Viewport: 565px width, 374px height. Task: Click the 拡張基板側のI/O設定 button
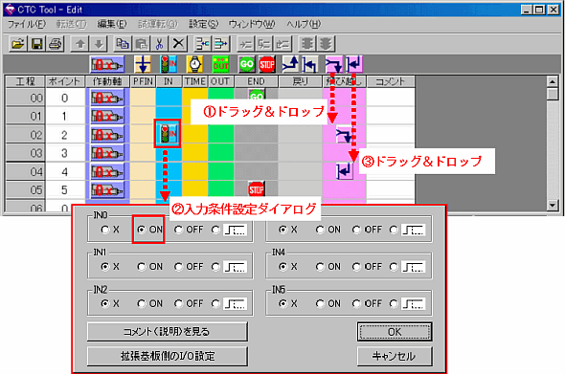(x=168, y=357)
